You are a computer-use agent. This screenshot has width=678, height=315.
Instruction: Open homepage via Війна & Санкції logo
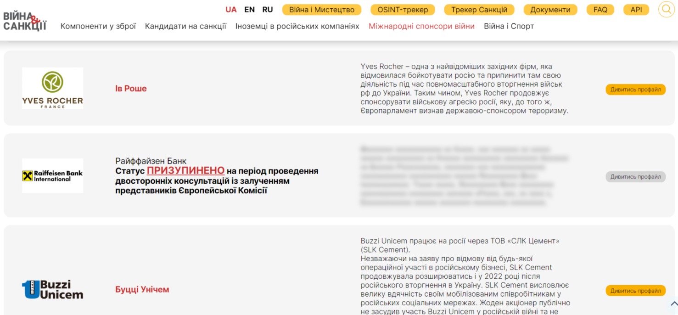[x=25, y=19]
